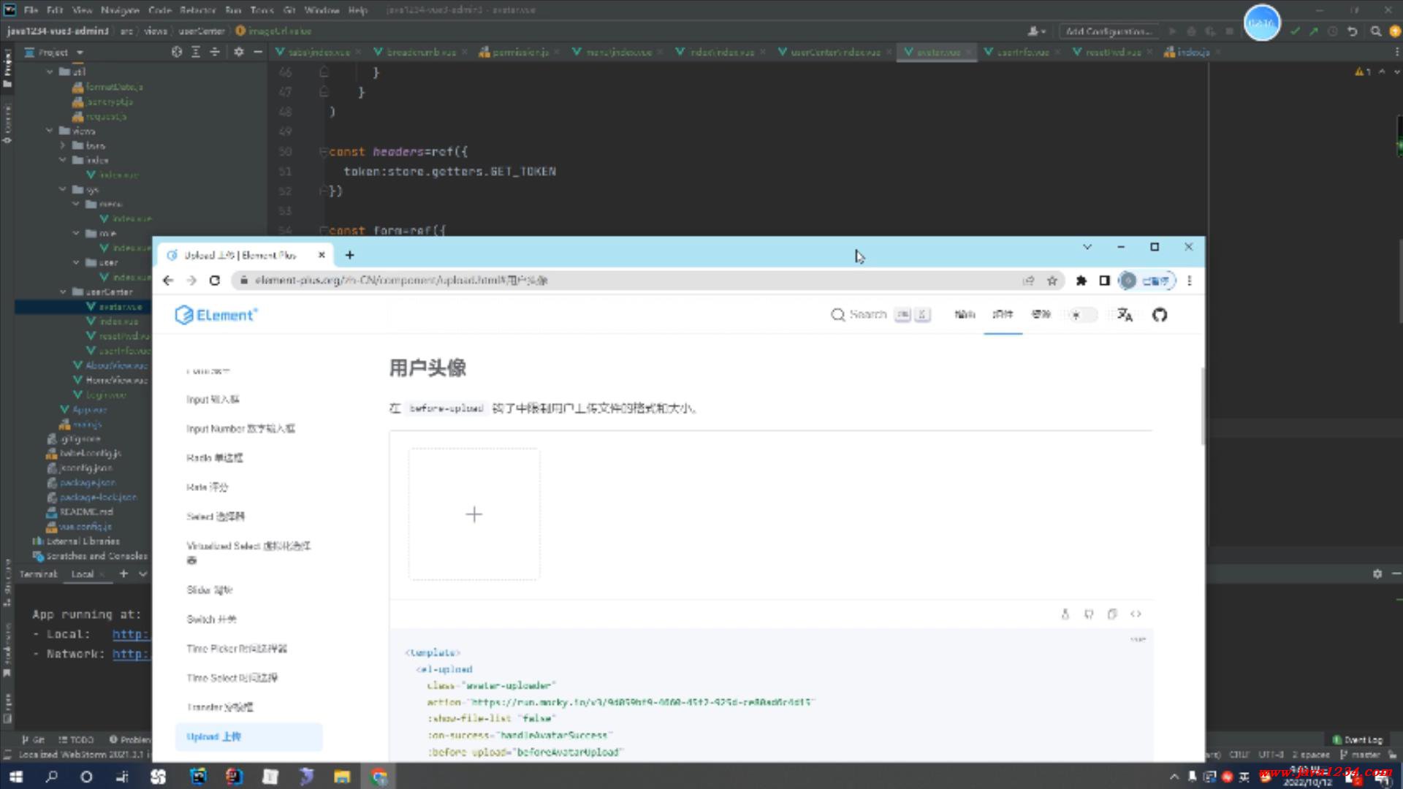Image resolution: width=1403 pixels, height=789 pixels.
Task: Collapse the sys folder in Project tree
Action: tap(63, 189)
